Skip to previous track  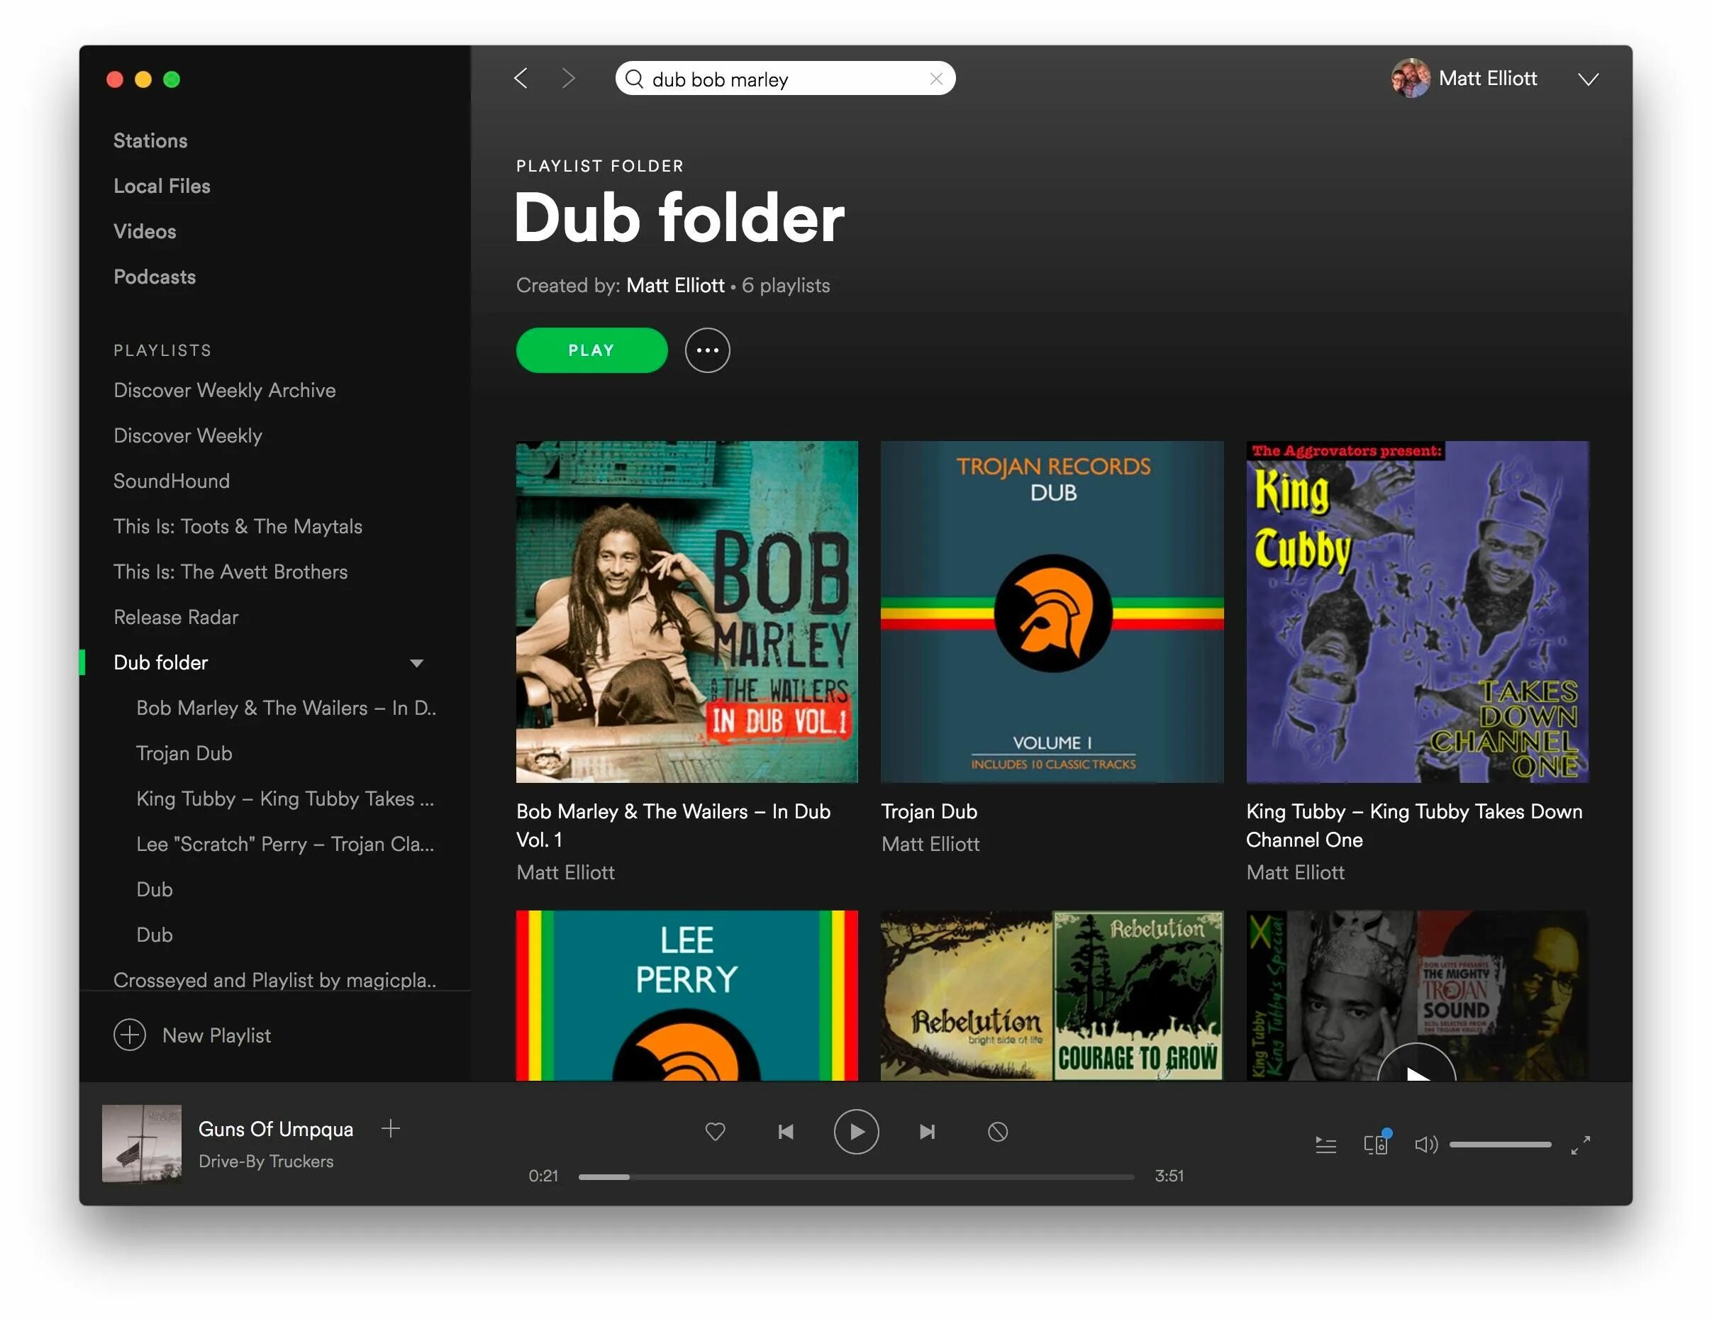coord(786,1131)
